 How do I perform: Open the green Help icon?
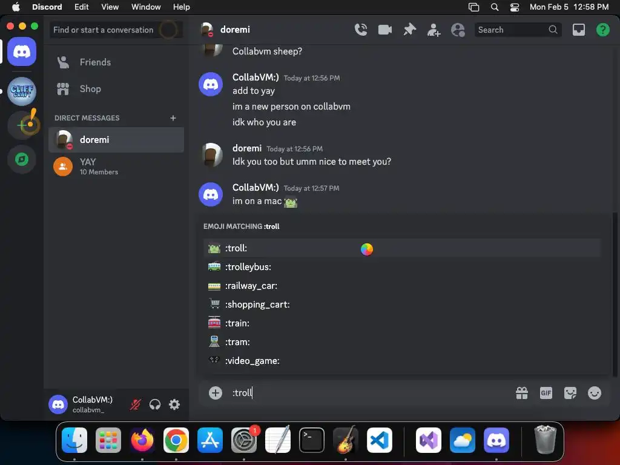click(602, 30)
